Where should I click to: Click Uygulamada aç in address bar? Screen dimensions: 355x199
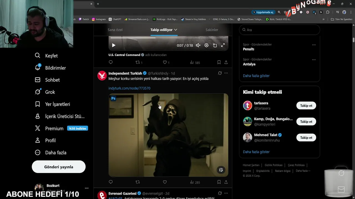(x=263, y=12)
